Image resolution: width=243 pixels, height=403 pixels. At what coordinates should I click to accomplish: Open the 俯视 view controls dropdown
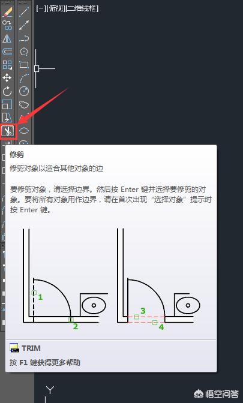[56, 8]
